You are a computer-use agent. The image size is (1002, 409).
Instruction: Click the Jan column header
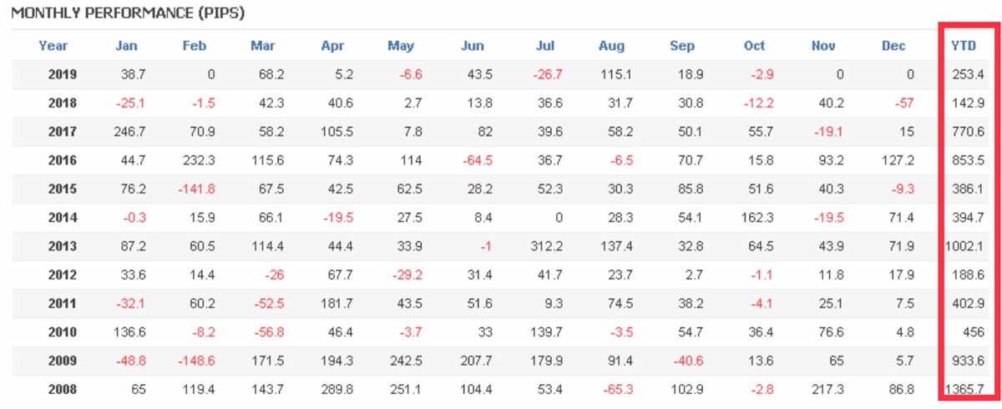[x=126, y=46]
